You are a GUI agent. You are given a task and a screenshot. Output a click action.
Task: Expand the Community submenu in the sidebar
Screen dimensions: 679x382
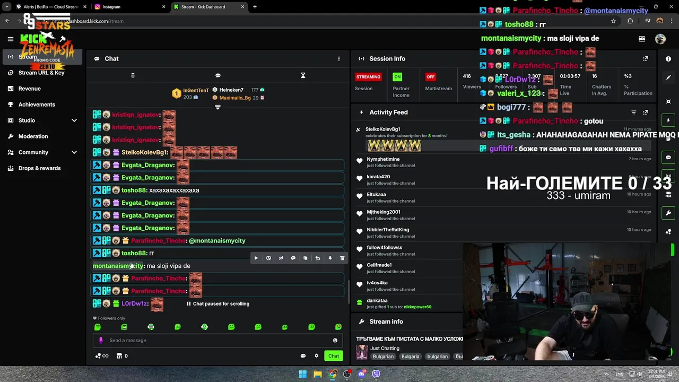74,152
